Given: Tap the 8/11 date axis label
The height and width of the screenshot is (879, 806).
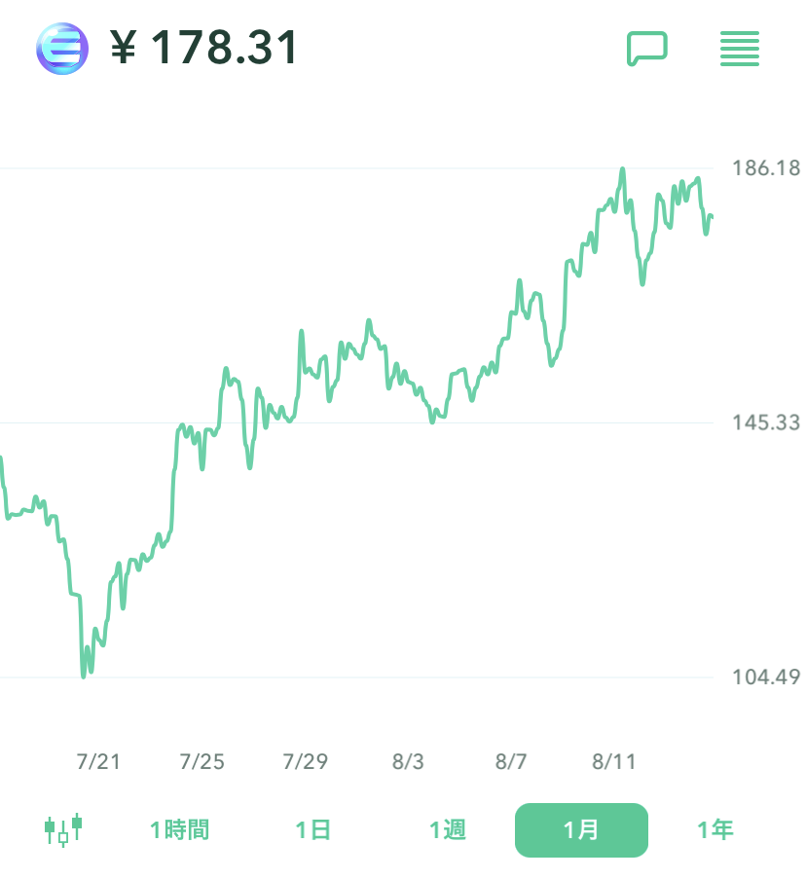Looking at the screenshot, I should tap(613, 761).
